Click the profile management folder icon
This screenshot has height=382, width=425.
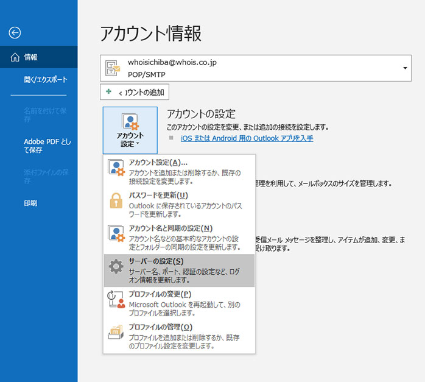tap(116, 332)
